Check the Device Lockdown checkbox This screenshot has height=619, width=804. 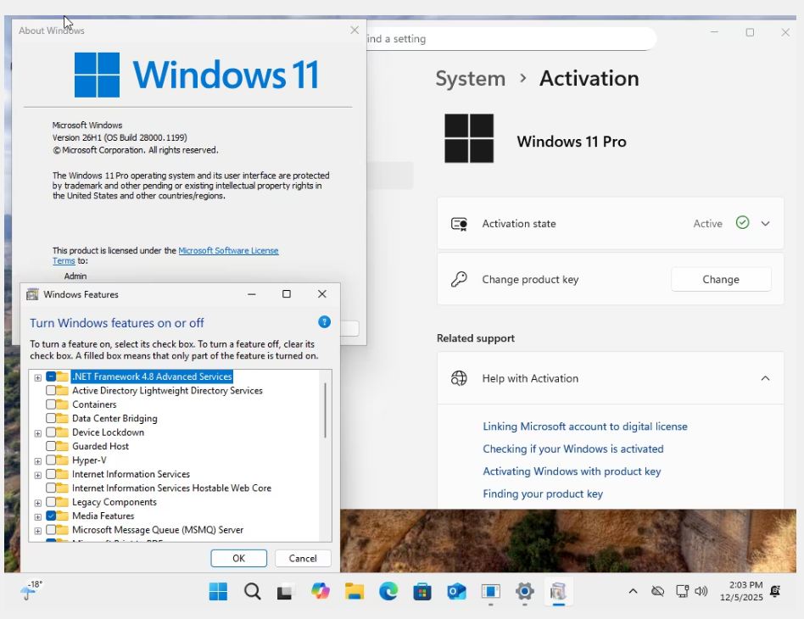tap(51, 432)
